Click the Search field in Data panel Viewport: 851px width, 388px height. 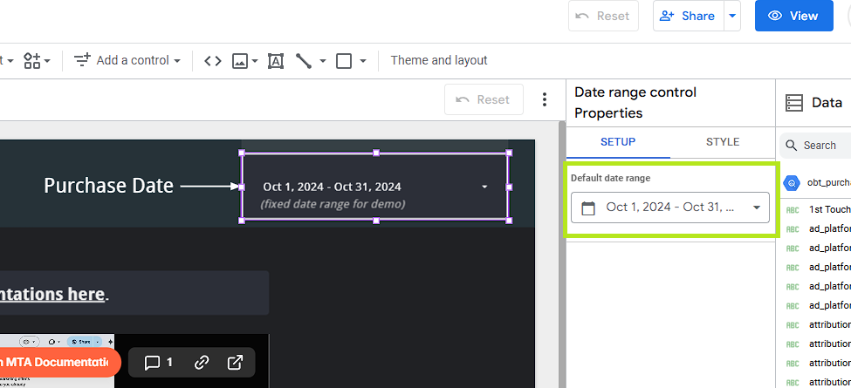click(x=815, y=146)
